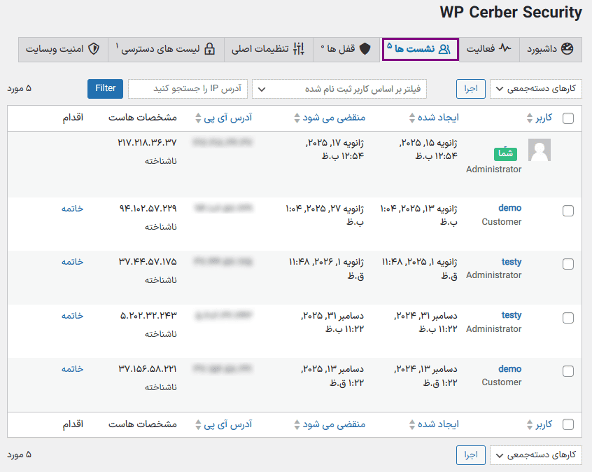Click the dashboard gauge icon
This screenshot has height=472, width=592.
(567, 49)
